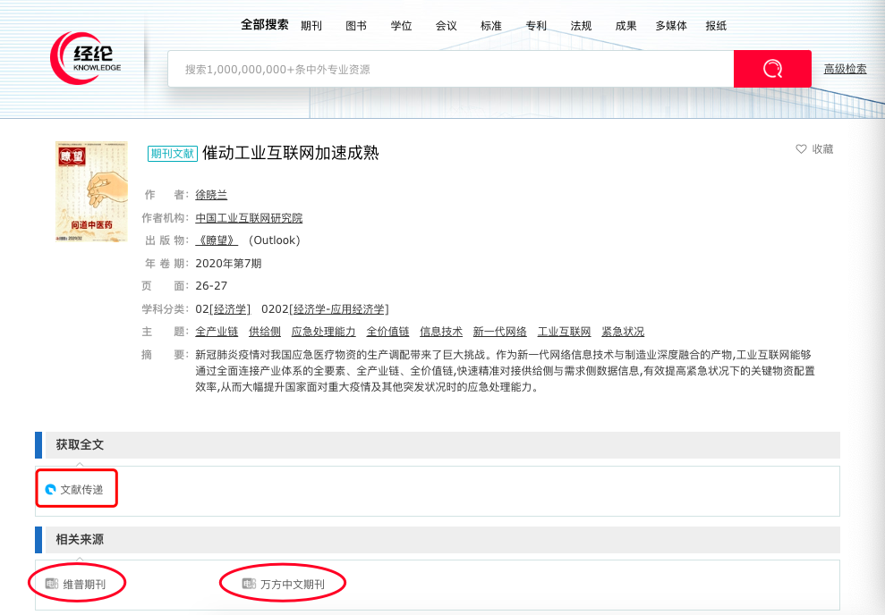885x615 pixels.
Task: Open the 《瞭望》 publication link
Action: (x=217, y=240)
